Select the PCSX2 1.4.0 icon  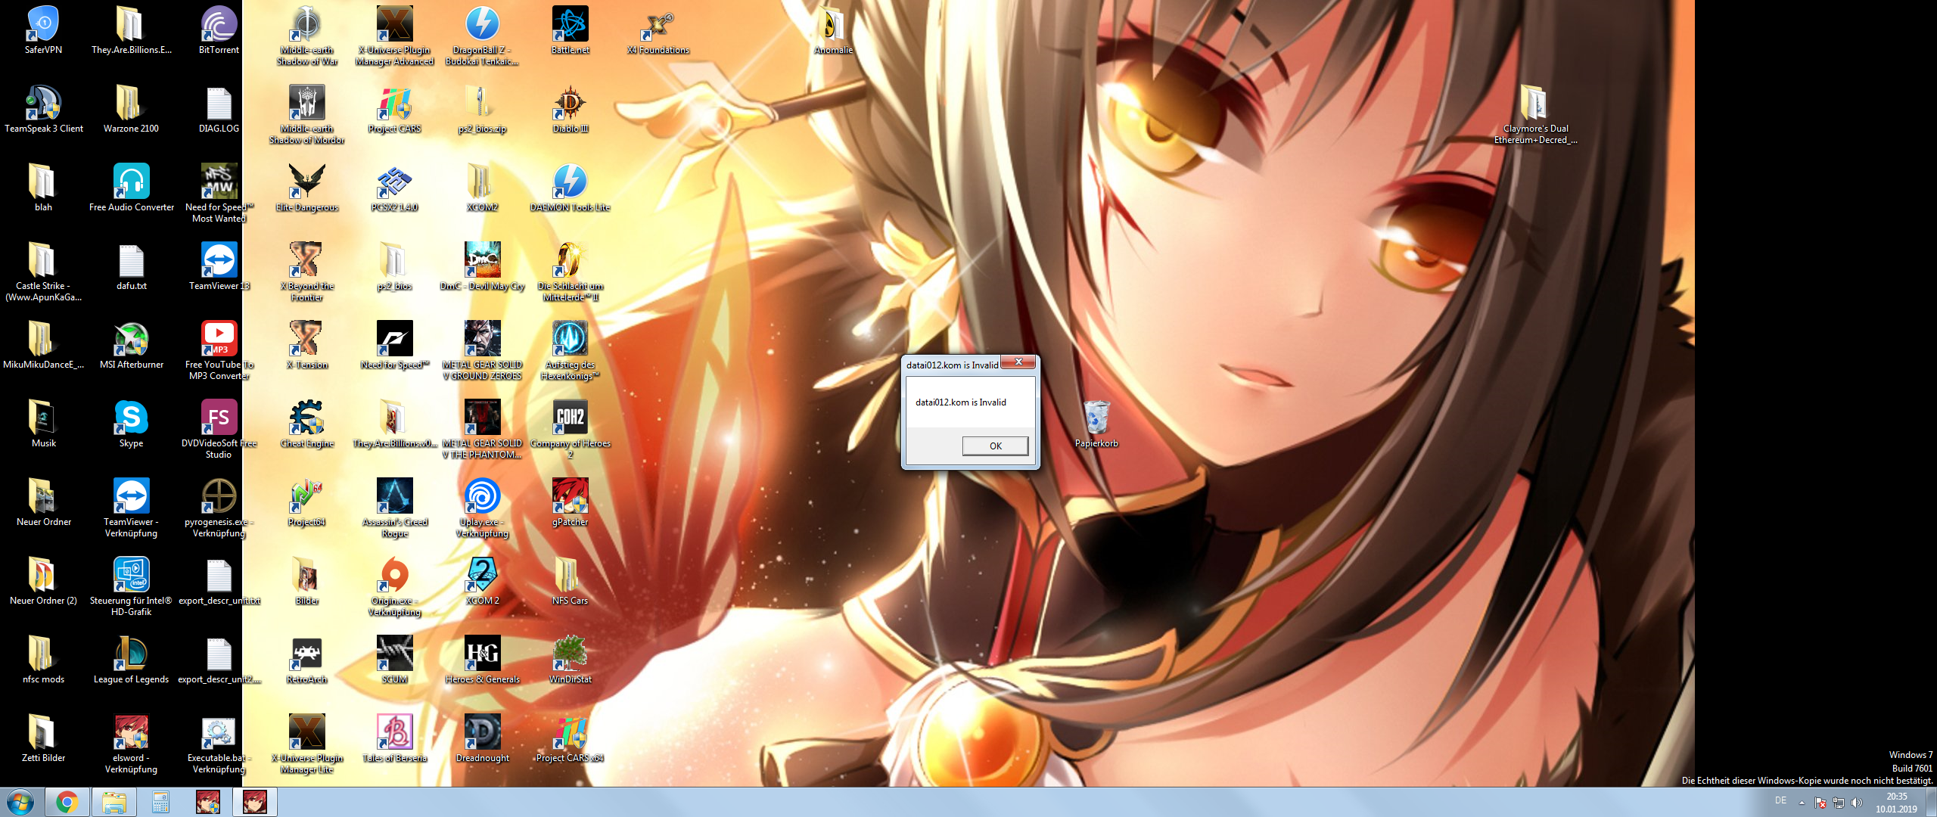[394, 188]
